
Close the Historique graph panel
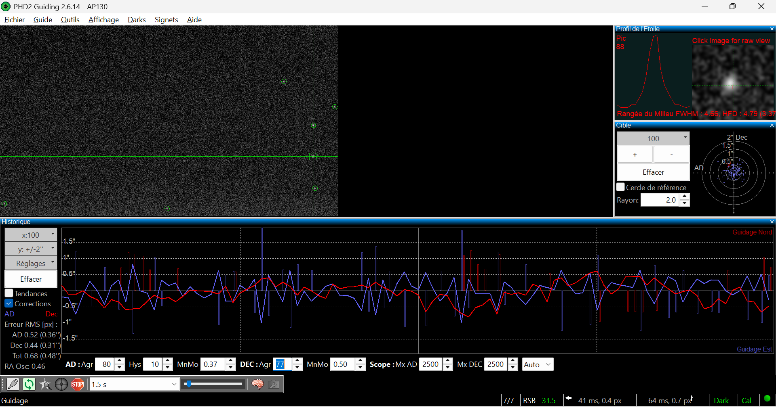(x=772, y=222)
